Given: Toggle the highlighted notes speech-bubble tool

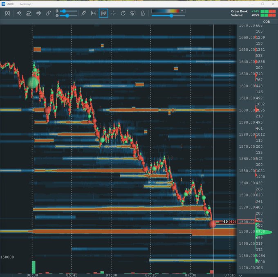Looking at the screenshot, I should point(103,13).
